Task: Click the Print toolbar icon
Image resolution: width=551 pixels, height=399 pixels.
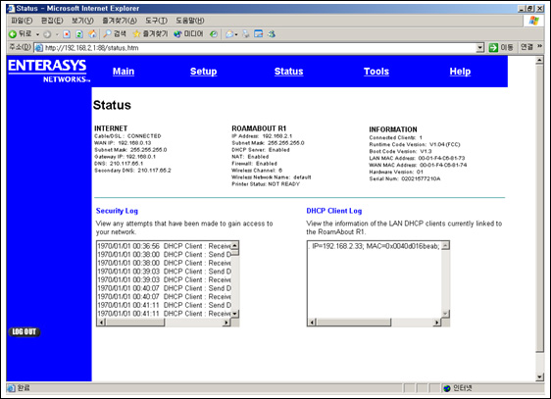Action: click(246, 34)
